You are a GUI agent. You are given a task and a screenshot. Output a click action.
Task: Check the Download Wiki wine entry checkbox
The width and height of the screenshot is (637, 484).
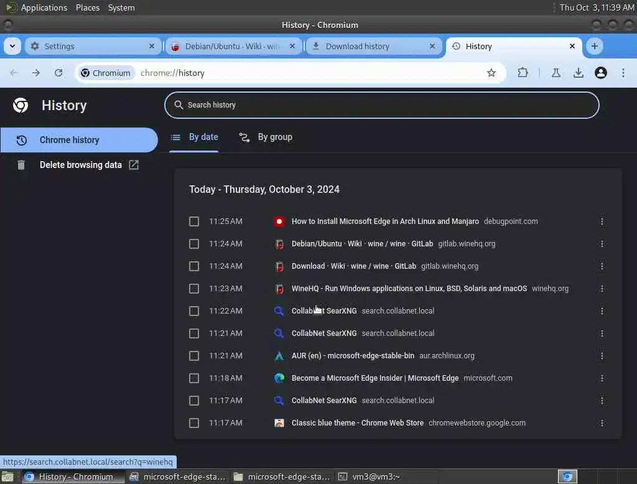[x=194, y=266]
